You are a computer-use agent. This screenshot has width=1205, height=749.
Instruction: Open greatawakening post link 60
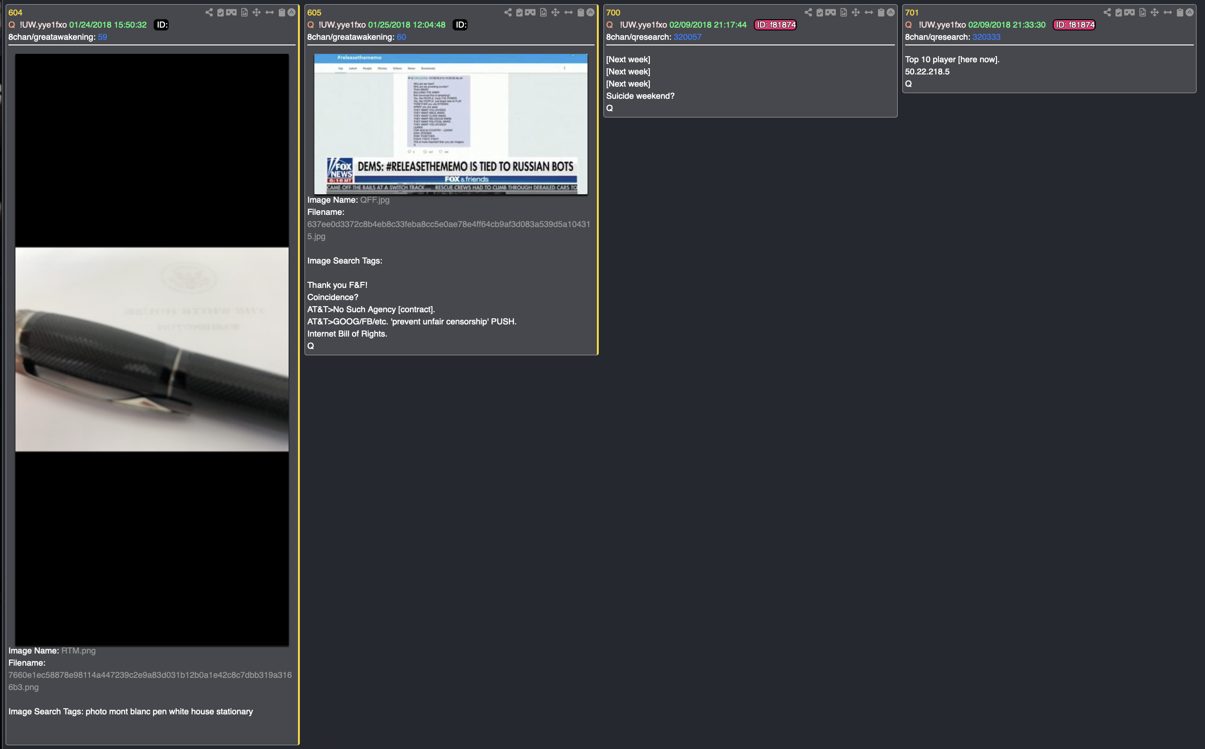(x=402, y=37)
